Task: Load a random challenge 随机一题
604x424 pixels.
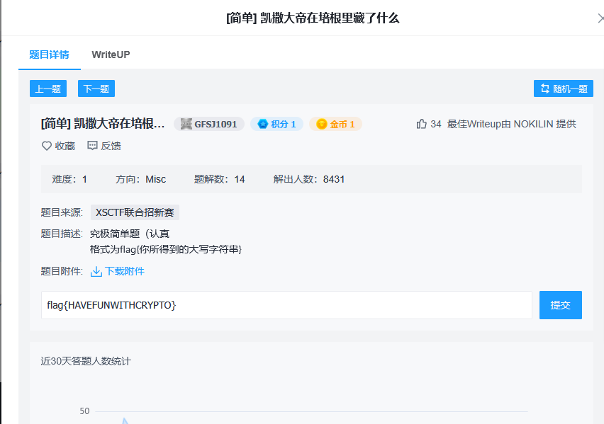Action: (x=563, y=88)
